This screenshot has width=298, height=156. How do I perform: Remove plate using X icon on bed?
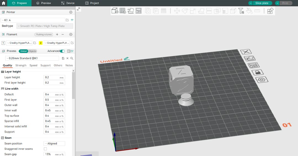click(246, 52)
